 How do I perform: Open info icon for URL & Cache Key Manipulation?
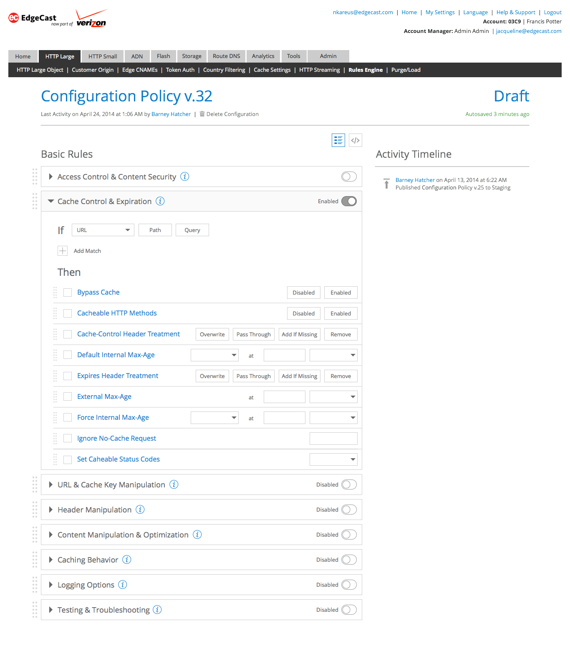[x=174, y=484]
